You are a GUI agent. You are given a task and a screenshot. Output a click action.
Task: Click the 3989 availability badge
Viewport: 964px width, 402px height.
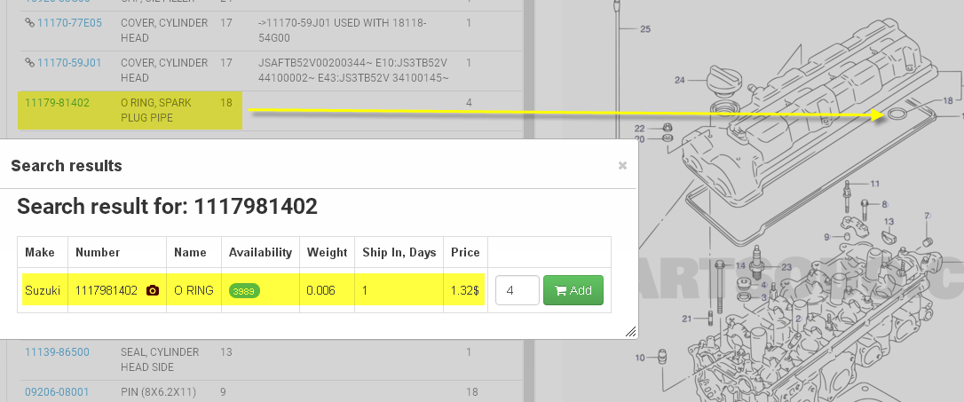pyautogui.click(x=244, y=291)
